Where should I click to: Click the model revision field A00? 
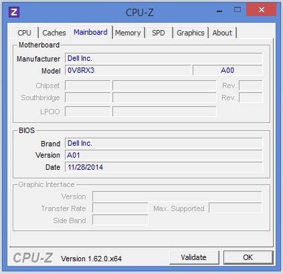click(227, 70)
